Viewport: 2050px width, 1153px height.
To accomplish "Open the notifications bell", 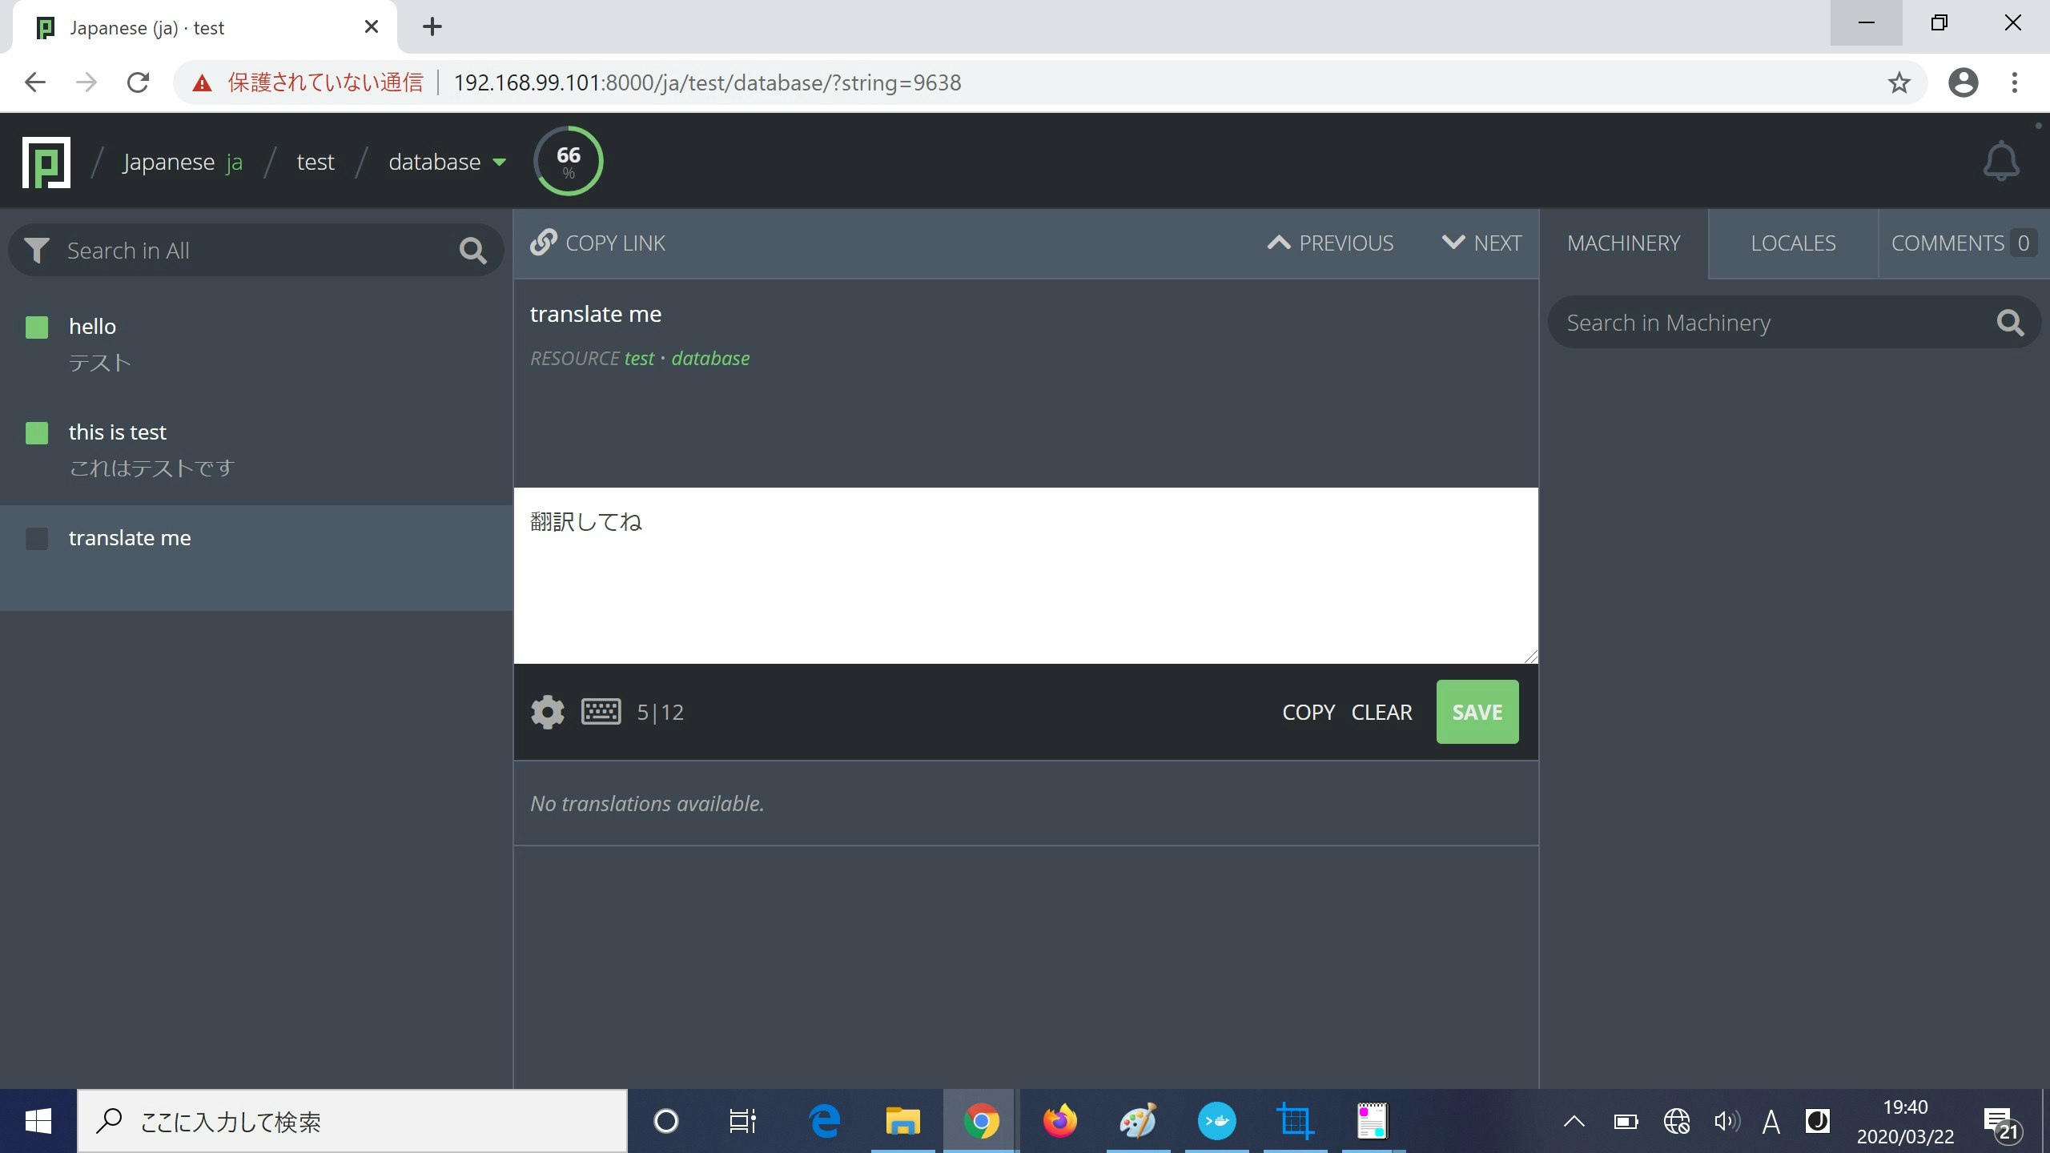I will pos(2000,162).
